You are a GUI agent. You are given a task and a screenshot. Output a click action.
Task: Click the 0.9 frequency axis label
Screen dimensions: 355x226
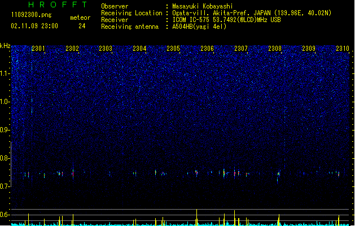coord(5,130)
